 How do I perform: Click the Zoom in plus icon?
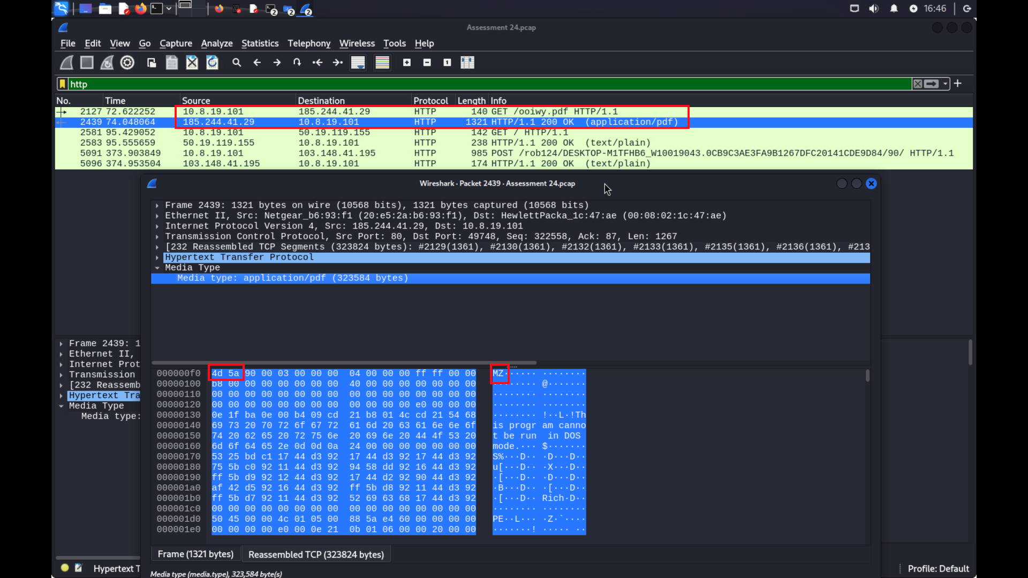(407, 63)
